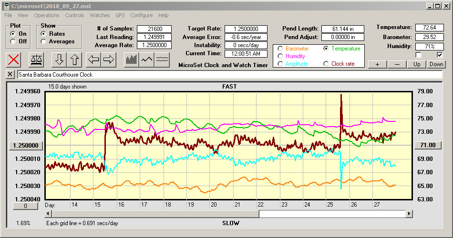Tick the unchecked box under Humidity
The height and width of the screenshot is (238, 453).
[x=418, y=55]
